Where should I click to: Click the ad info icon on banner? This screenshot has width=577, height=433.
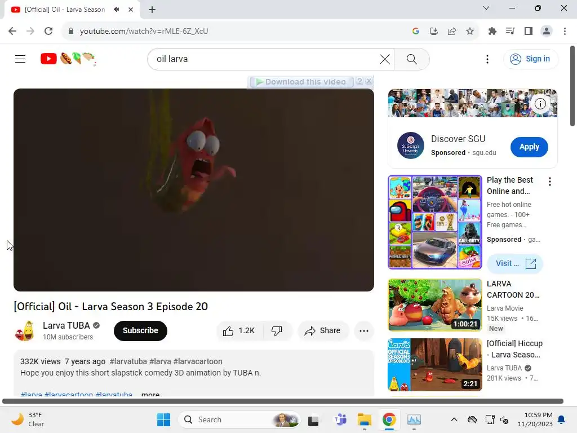(540, 104)
